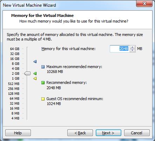
Task: Click the yellow guest OS minimum arrow marker
Action: 35,78
